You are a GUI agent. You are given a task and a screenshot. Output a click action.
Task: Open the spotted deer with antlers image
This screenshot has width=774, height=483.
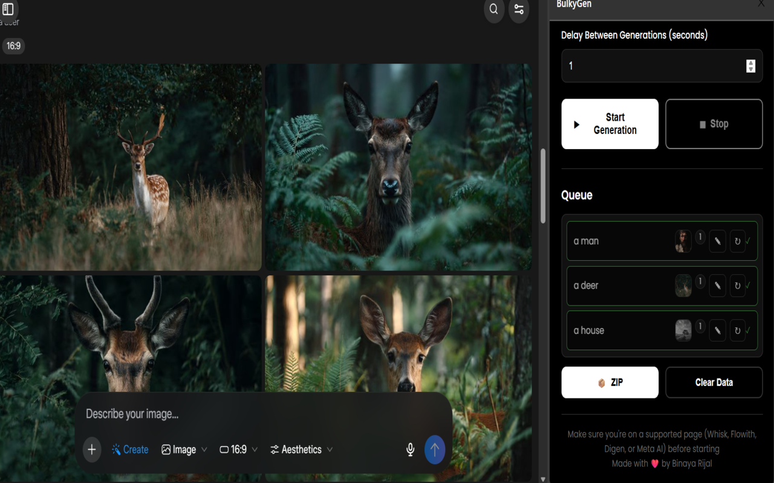tap(131, 167)
